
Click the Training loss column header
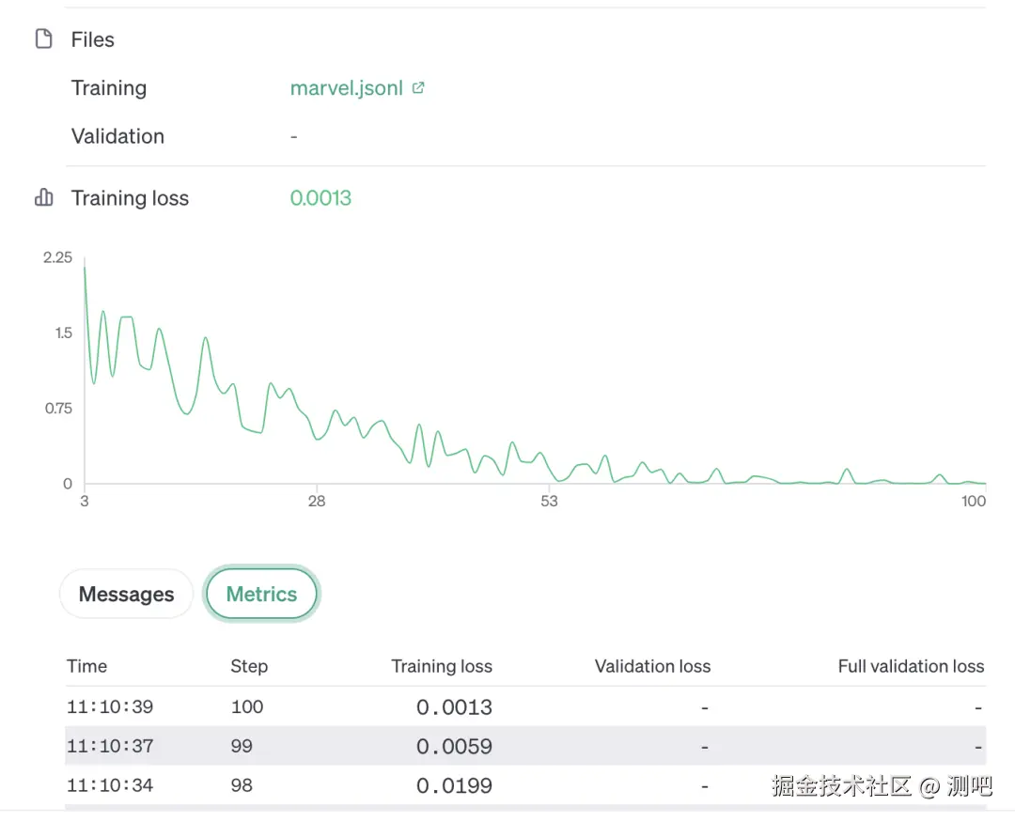[x=442, y=666]
